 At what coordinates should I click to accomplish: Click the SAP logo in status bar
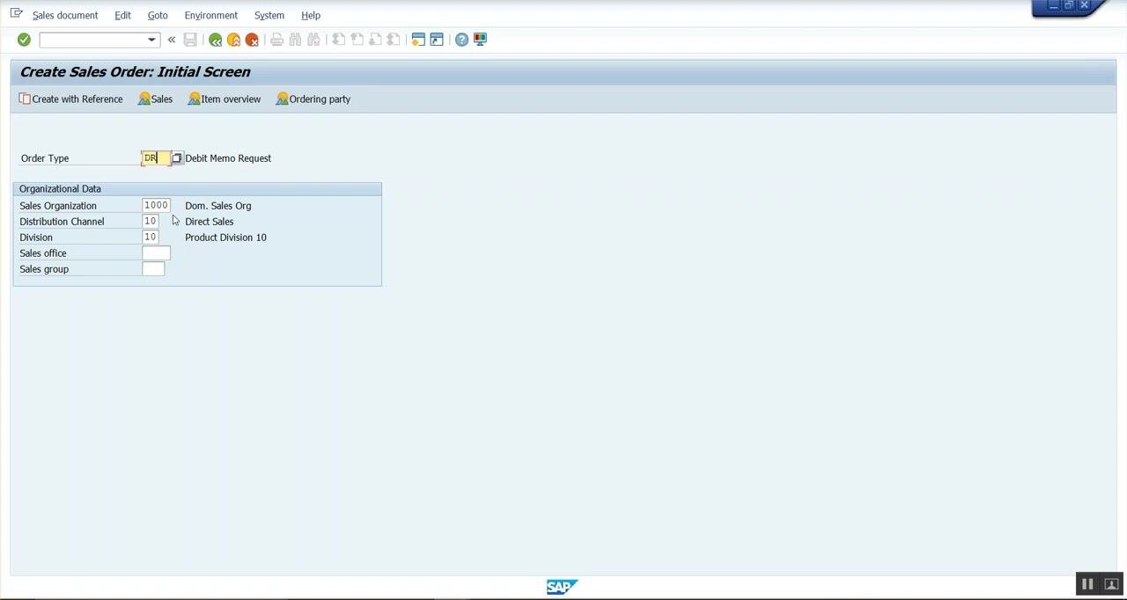coord(561,587)
